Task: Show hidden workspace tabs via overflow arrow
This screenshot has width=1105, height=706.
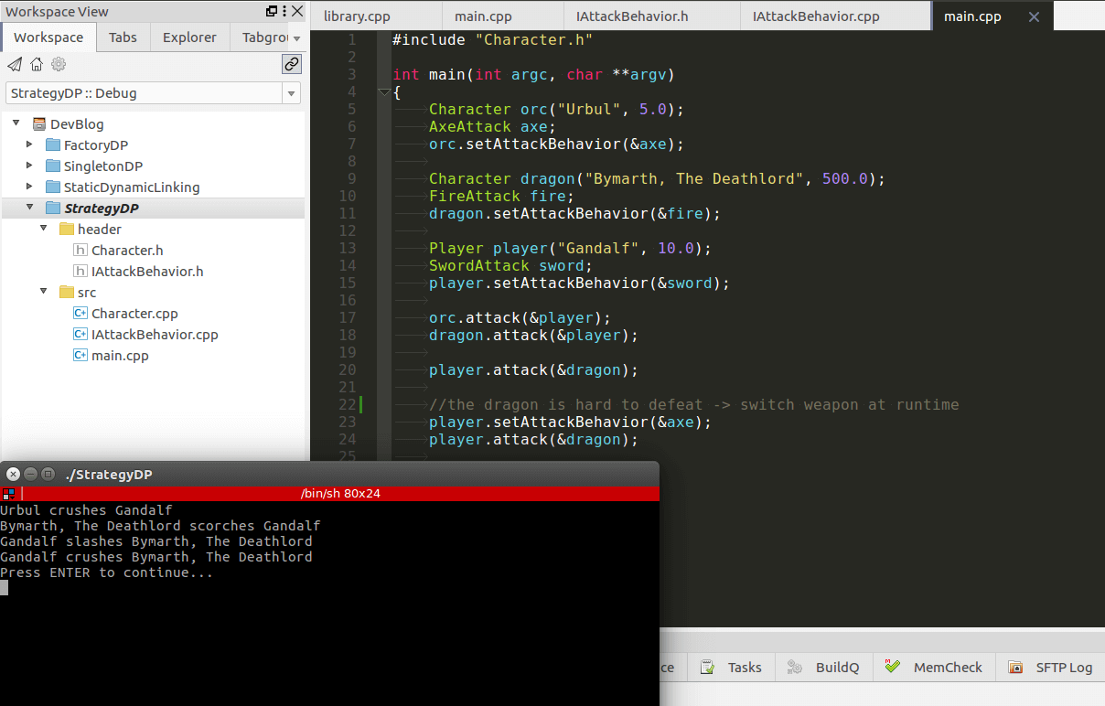Action: pos(296,38)
